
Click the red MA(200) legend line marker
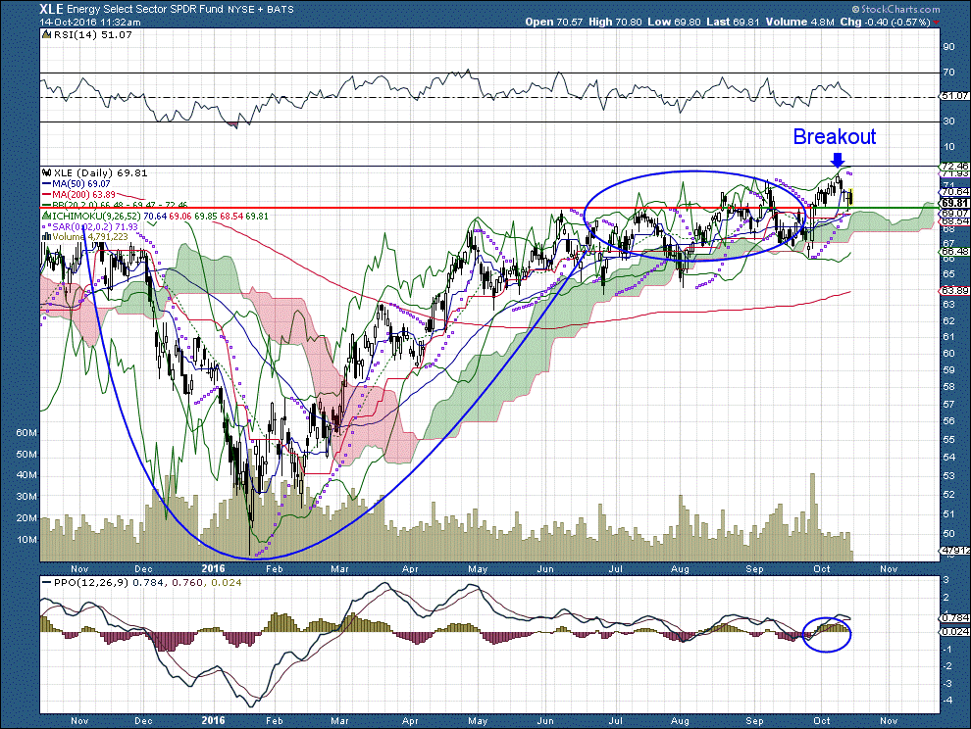tap(46, 194)
